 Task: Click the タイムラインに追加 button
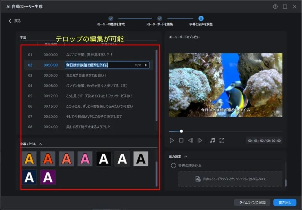pos(252,202)
